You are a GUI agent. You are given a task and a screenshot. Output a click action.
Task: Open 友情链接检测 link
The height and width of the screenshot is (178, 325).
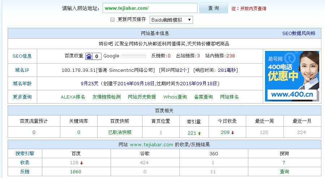(x=106, y=97)
